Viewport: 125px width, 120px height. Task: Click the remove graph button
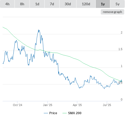(x=112, y=12)
